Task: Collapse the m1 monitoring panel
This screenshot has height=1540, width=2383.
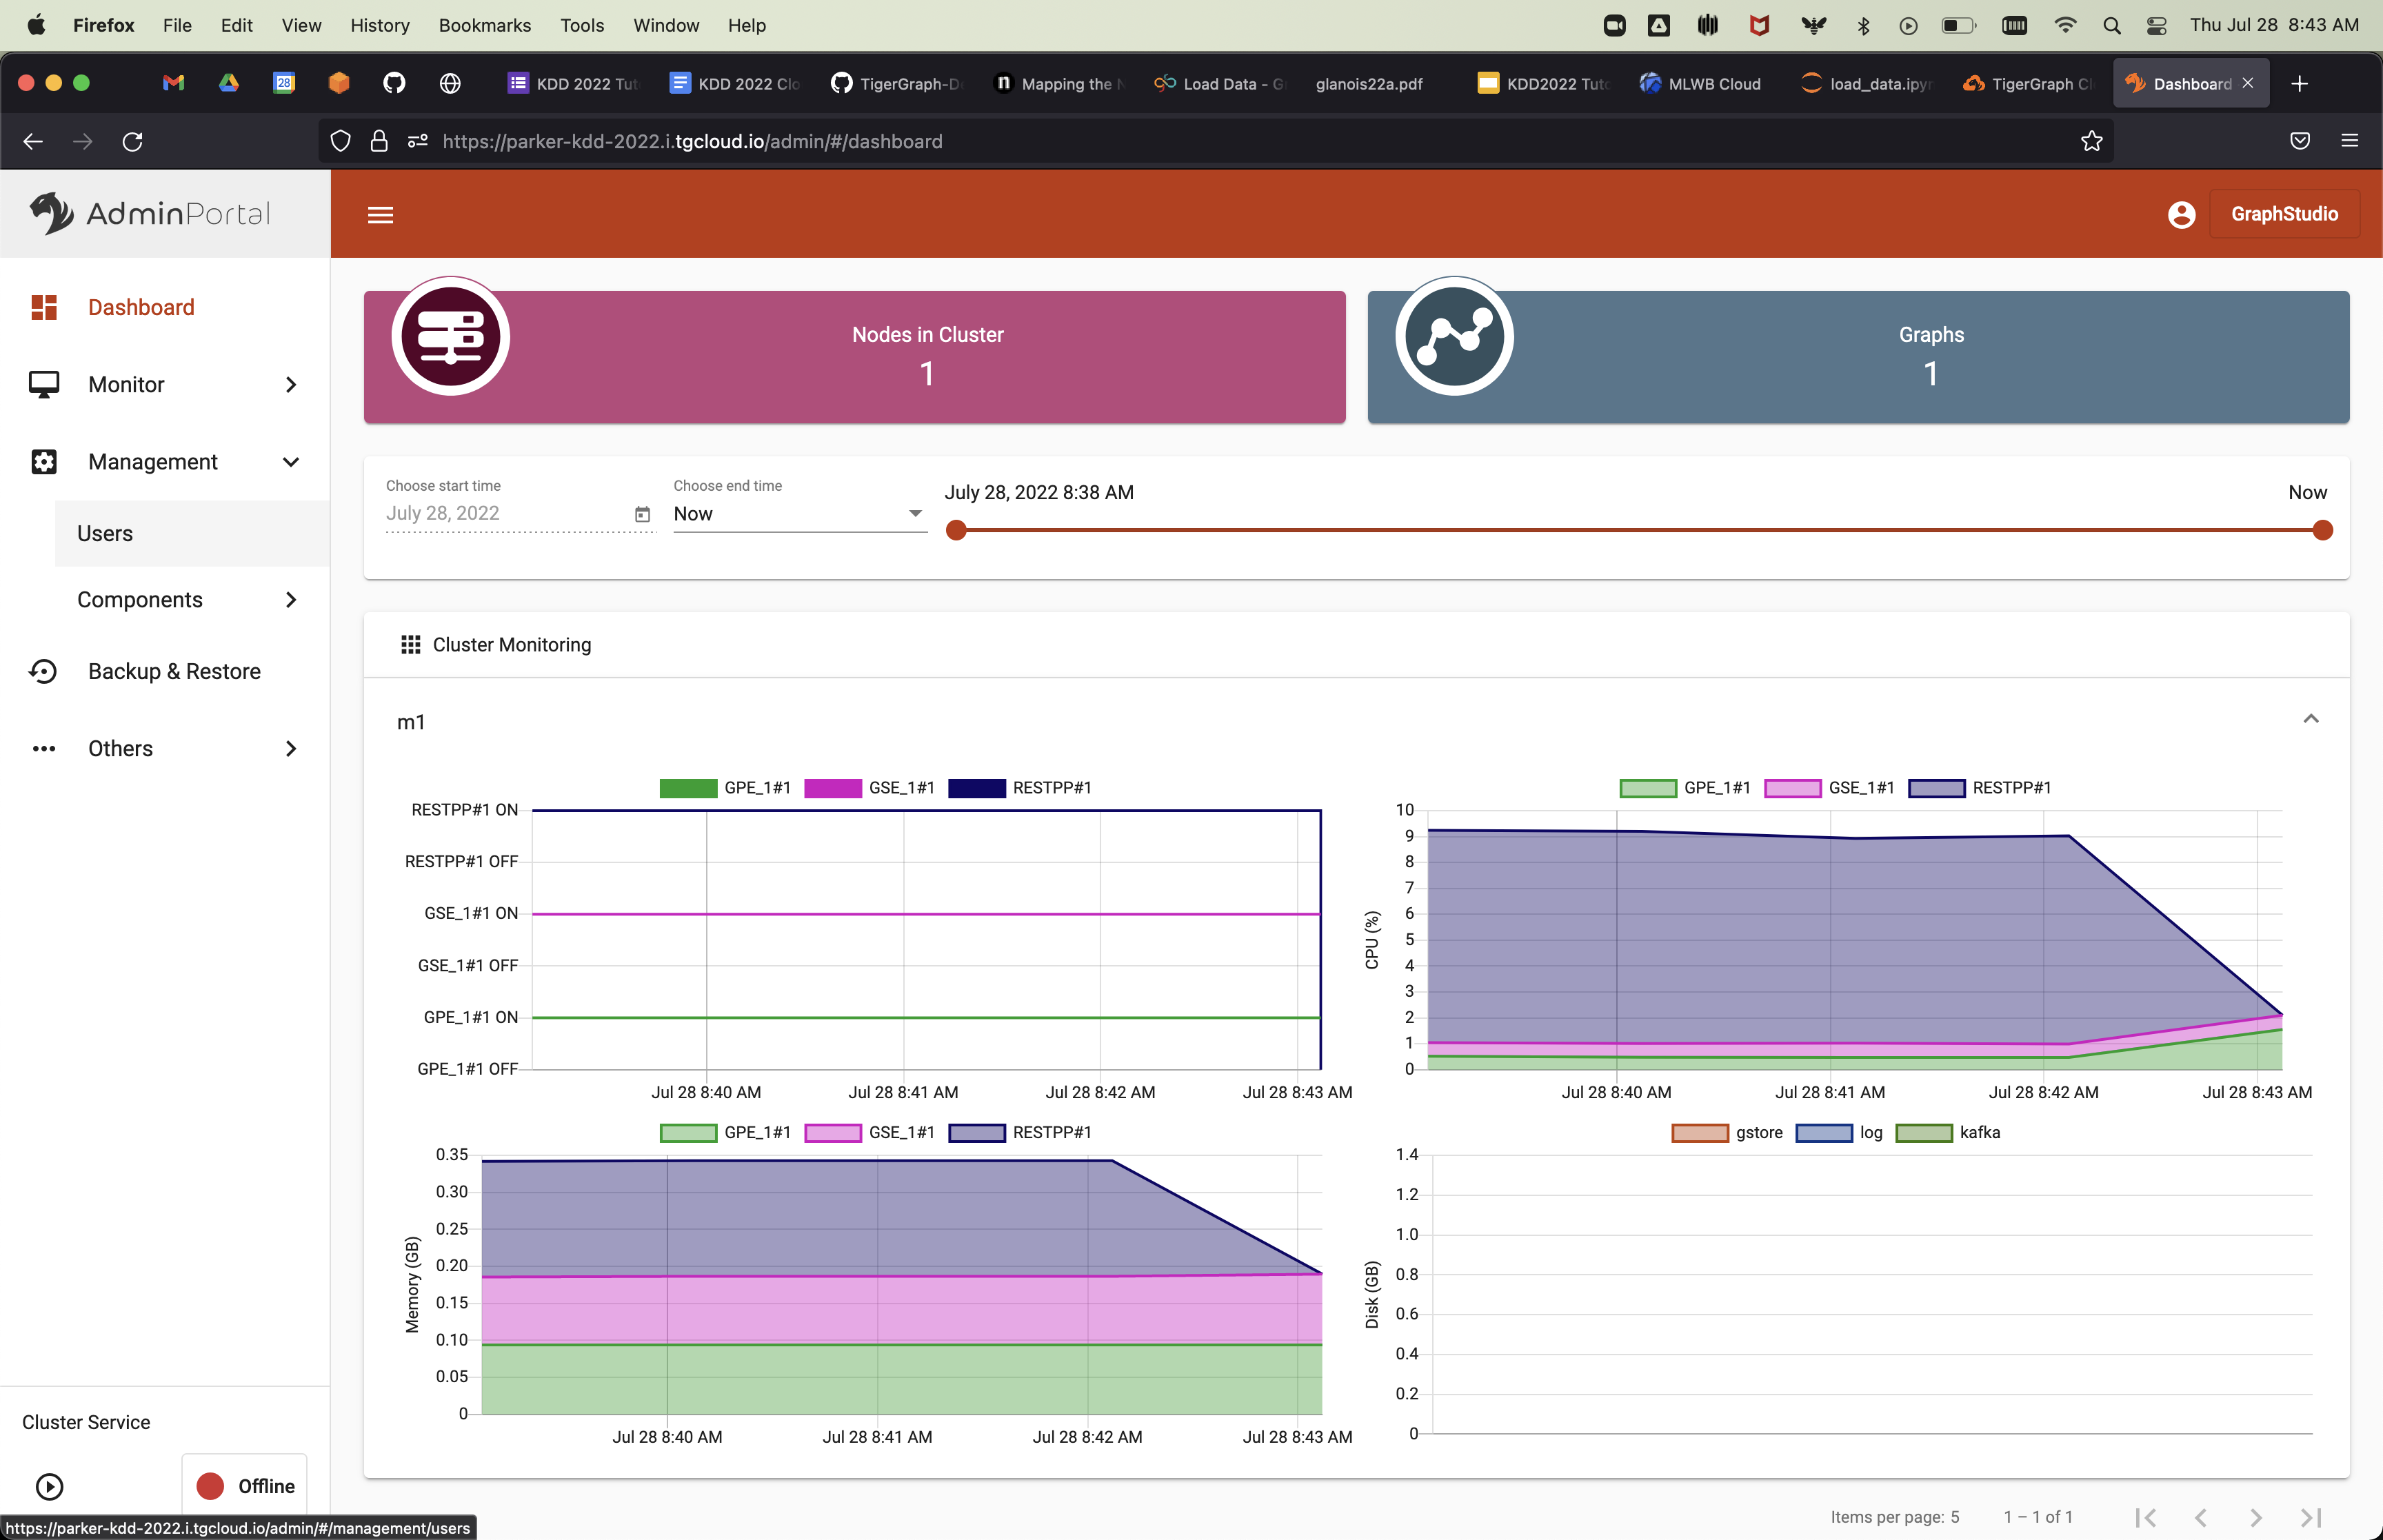Action: [2310, 719]
